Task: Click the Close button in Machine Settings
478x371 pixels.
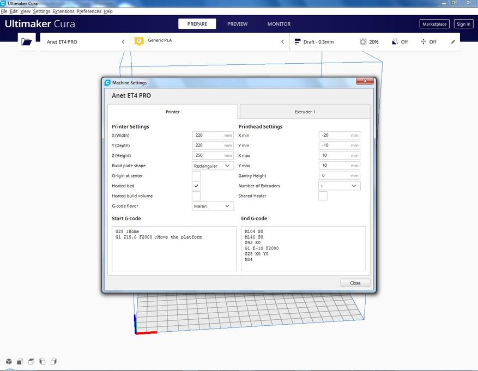Action: [355, 283]
